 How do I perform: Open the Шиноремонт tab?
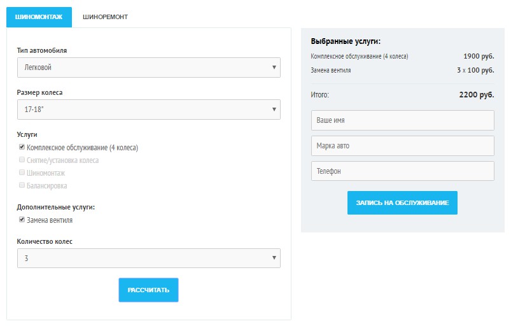105,17
